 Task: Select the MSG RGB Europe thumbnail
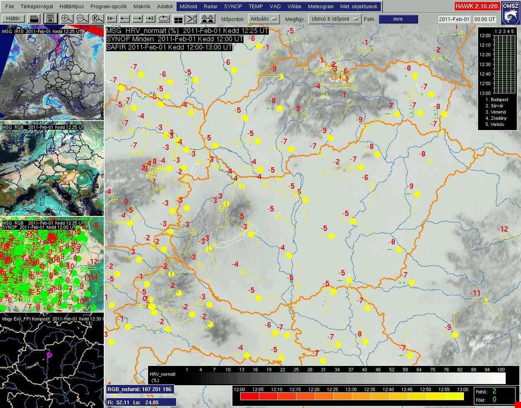point(52,170)
